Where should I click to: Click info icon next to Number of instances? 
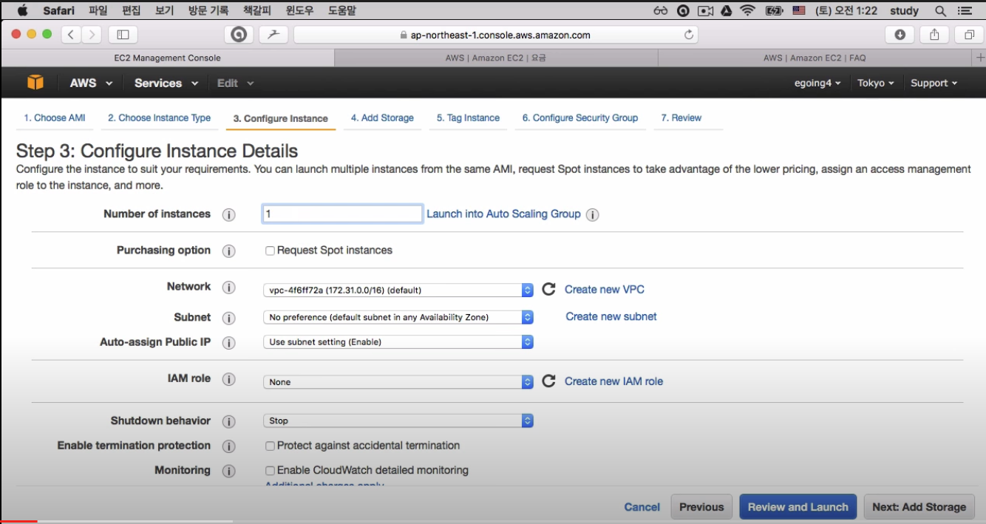[x=229, y=215]
